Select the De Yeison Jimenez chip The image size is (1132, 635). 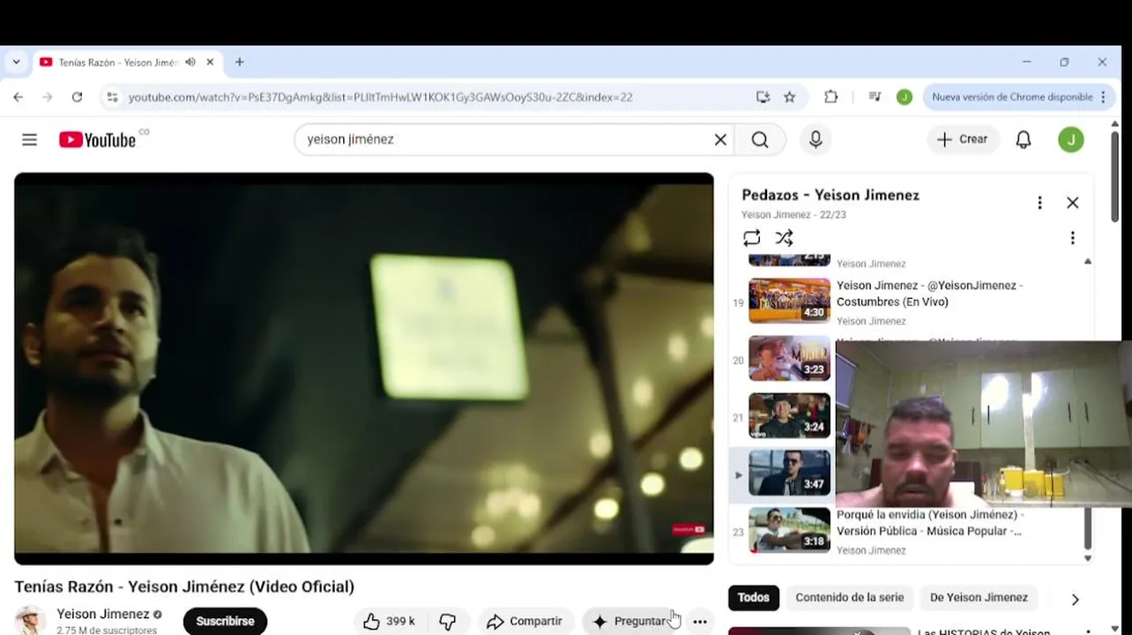pos(979,597)
